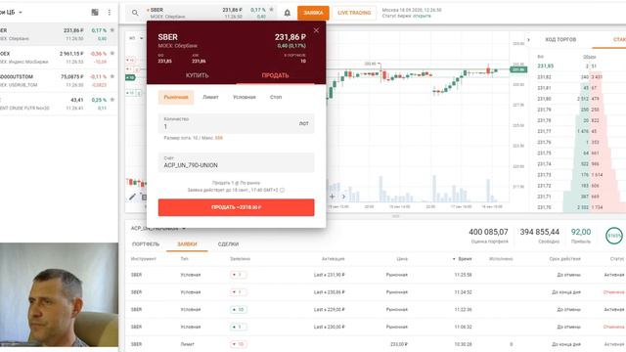Select Стоп order type
Viewport: 626px width, 352px height.
tap(276, 97)
